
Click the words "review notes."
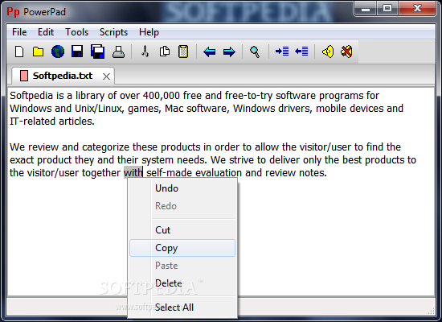(x=296, y=172)
